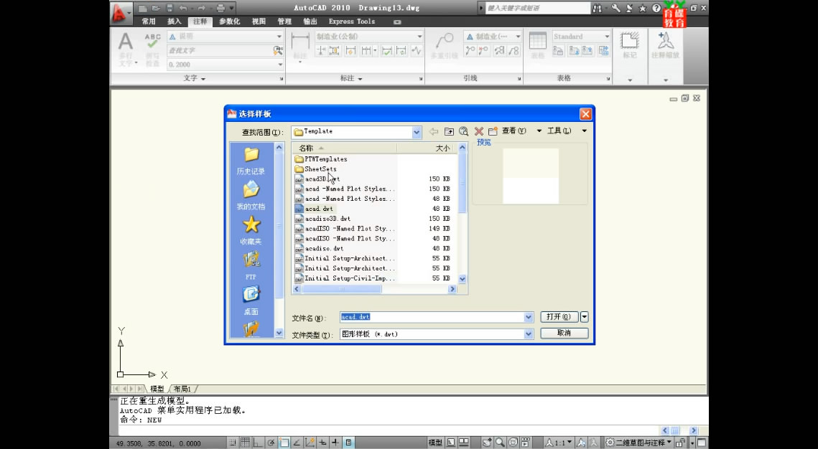Viewport: 818px width, 449px height.
Task: Toggle grid display in status bar
Action: point(245,443)
